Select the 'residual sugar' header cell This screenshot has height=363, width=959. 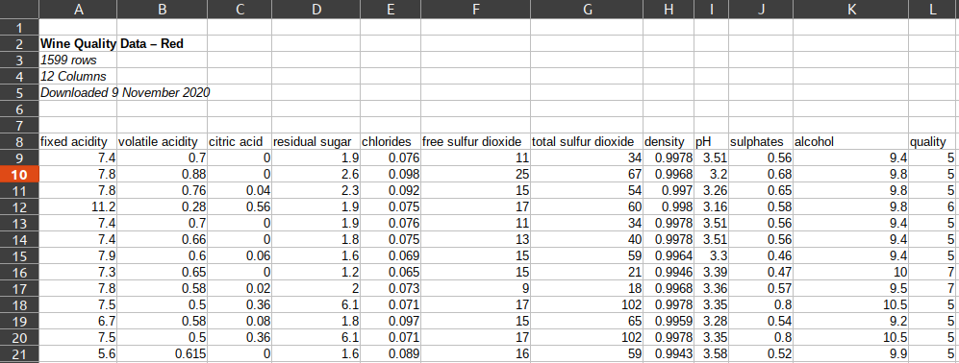[x=316, y=142]
